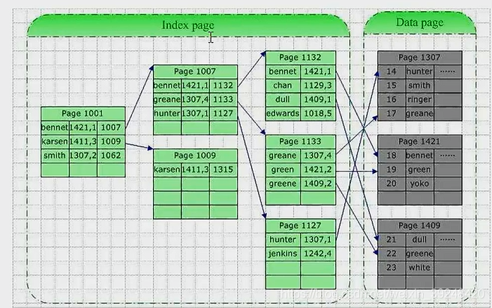Select "smith" name in Page 1307
Screen dimensions: 492x308
point(419,85)
